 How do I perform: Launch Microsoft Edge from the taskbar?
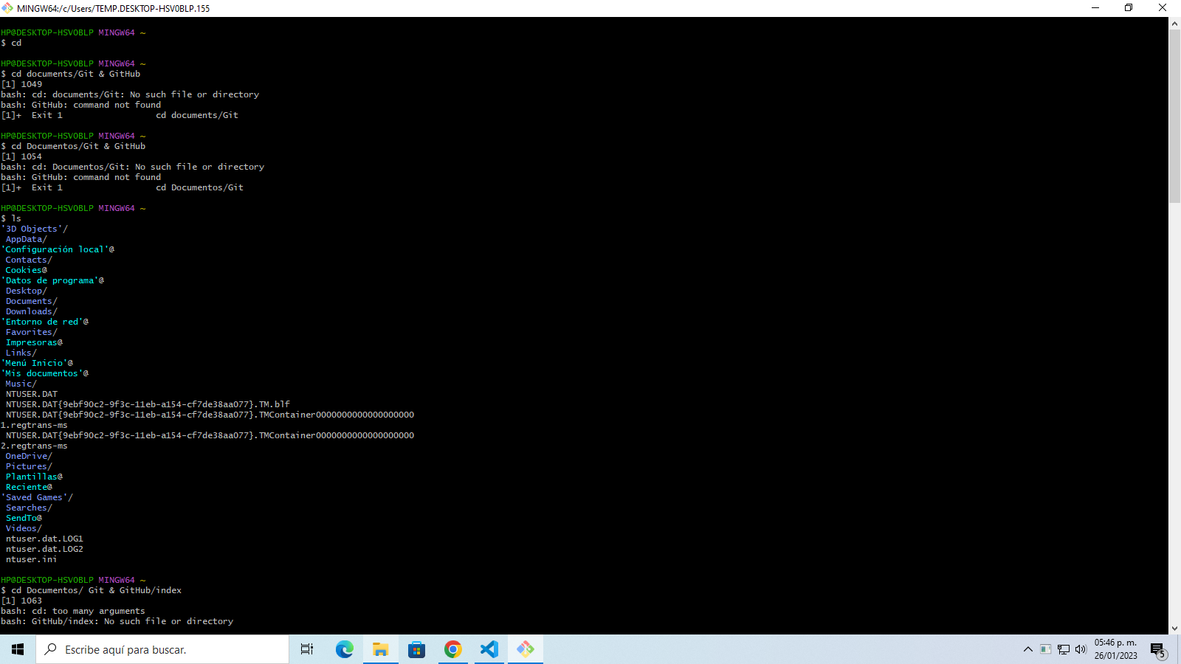(344, 649)
